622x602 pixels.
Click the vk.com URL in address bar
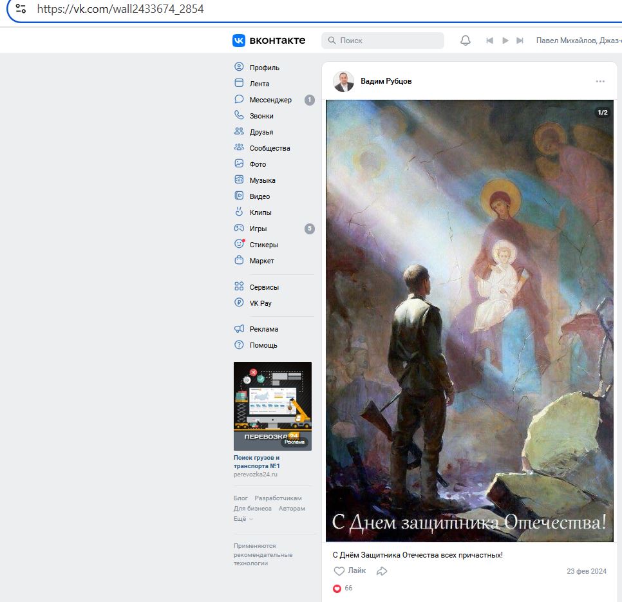point(120,9)
